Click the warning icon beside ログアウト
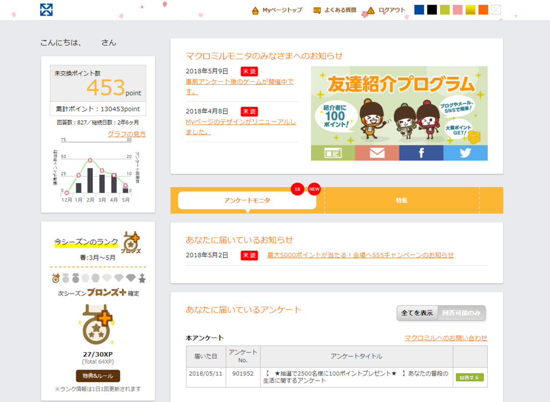550x402 pixels. [x=371, y=11]
